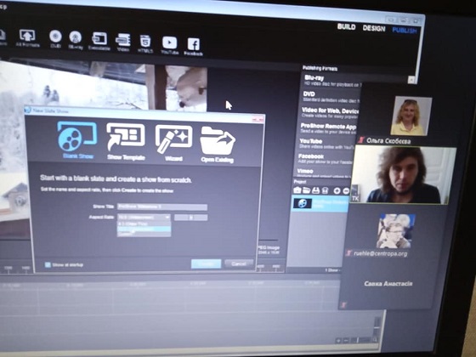The image size is (476, 357).
Task: Select the PUBLISH workspace tab
Action: tap(405, 30)
